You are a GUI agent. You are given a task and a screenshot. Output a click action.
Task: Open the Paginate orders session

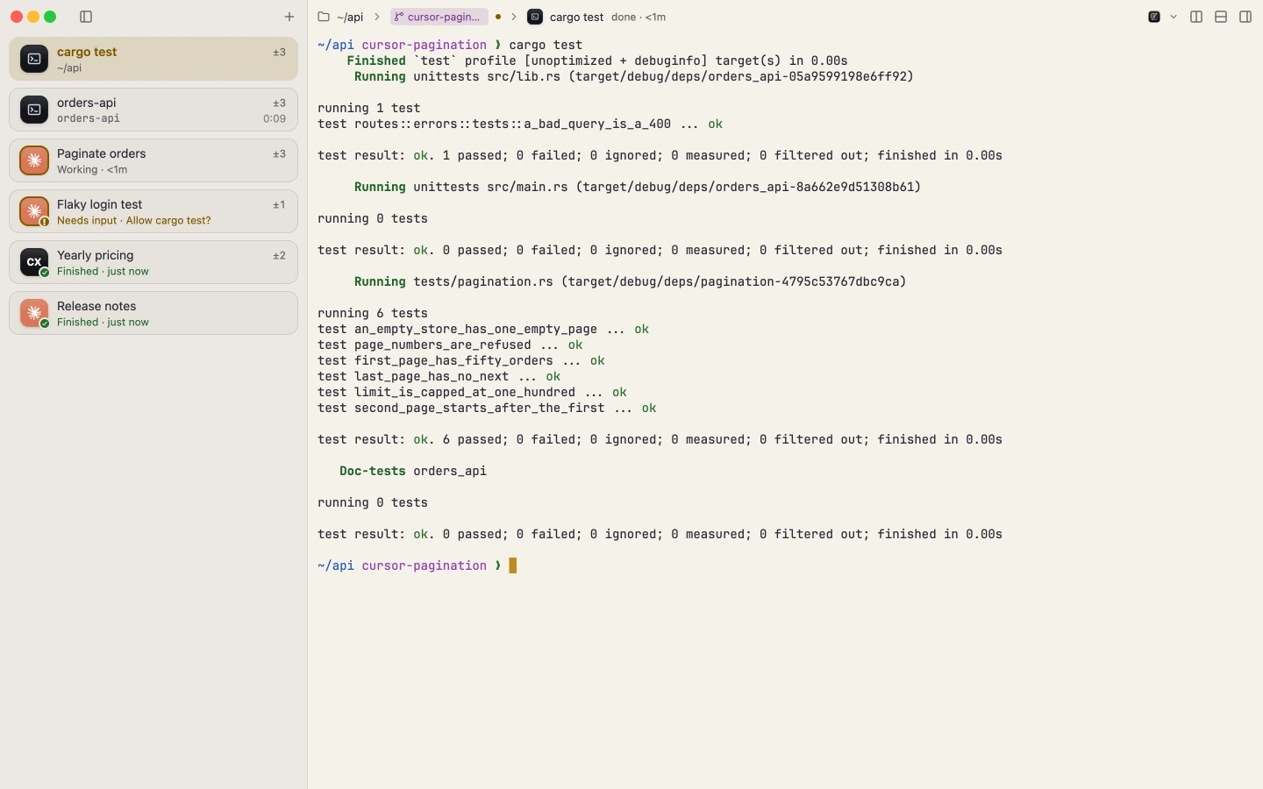[x=153, y=160]
